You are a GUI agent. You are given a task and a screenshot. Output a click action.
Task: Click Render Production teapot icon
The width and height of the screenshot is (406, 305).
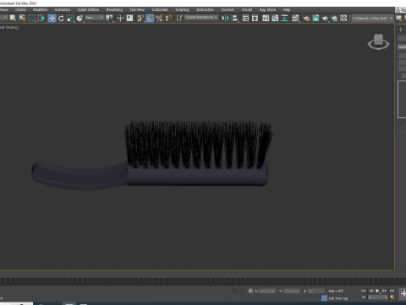325,18
